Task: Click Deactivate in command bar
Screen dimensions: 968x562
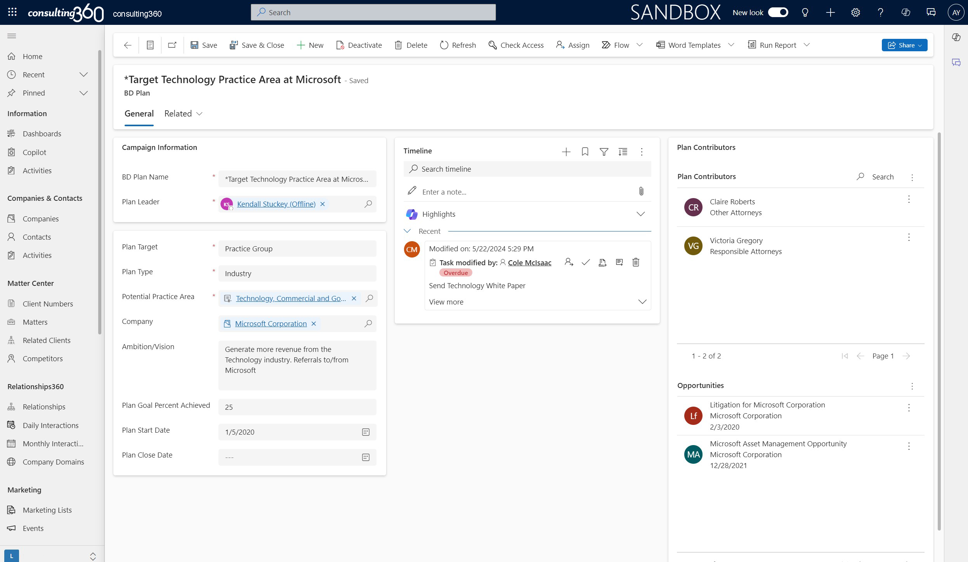Action: pos(359,45)
